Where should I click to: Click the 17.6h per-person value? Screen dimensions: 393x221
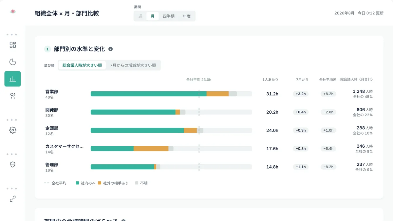point(272,149)
